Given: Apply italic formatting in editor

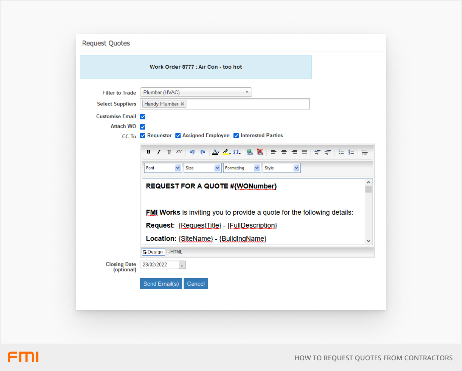Looking at the screenshot, I should click(159, 152).
